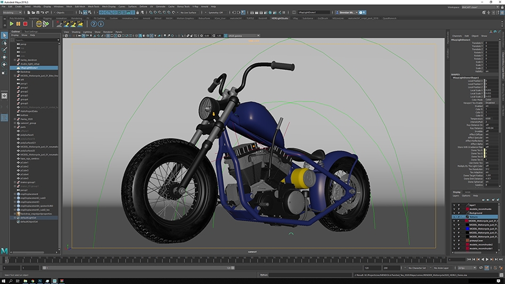Click the orange swatch of primaryCover layer
The height and width of the screenshot is (284, 505).
tap(467, 241)
